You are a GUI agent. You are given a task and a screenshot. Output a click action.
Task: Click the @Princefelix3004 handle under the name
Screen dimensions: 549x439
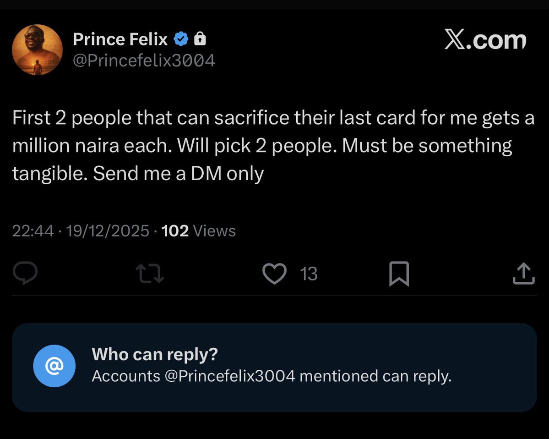point(144,60)
